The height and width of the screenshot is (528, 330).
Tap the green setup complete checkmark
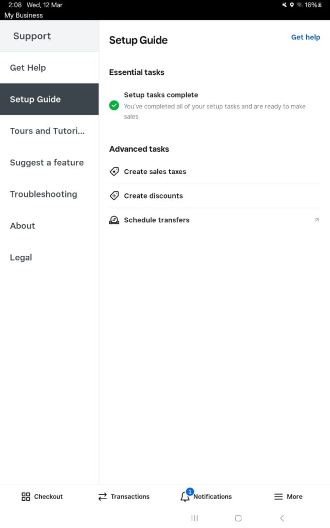[x=114, y=105]
